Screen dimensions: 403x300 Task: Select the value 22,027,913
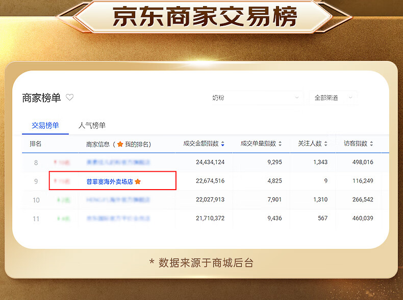pyautogui.click(x=210, y=199)
